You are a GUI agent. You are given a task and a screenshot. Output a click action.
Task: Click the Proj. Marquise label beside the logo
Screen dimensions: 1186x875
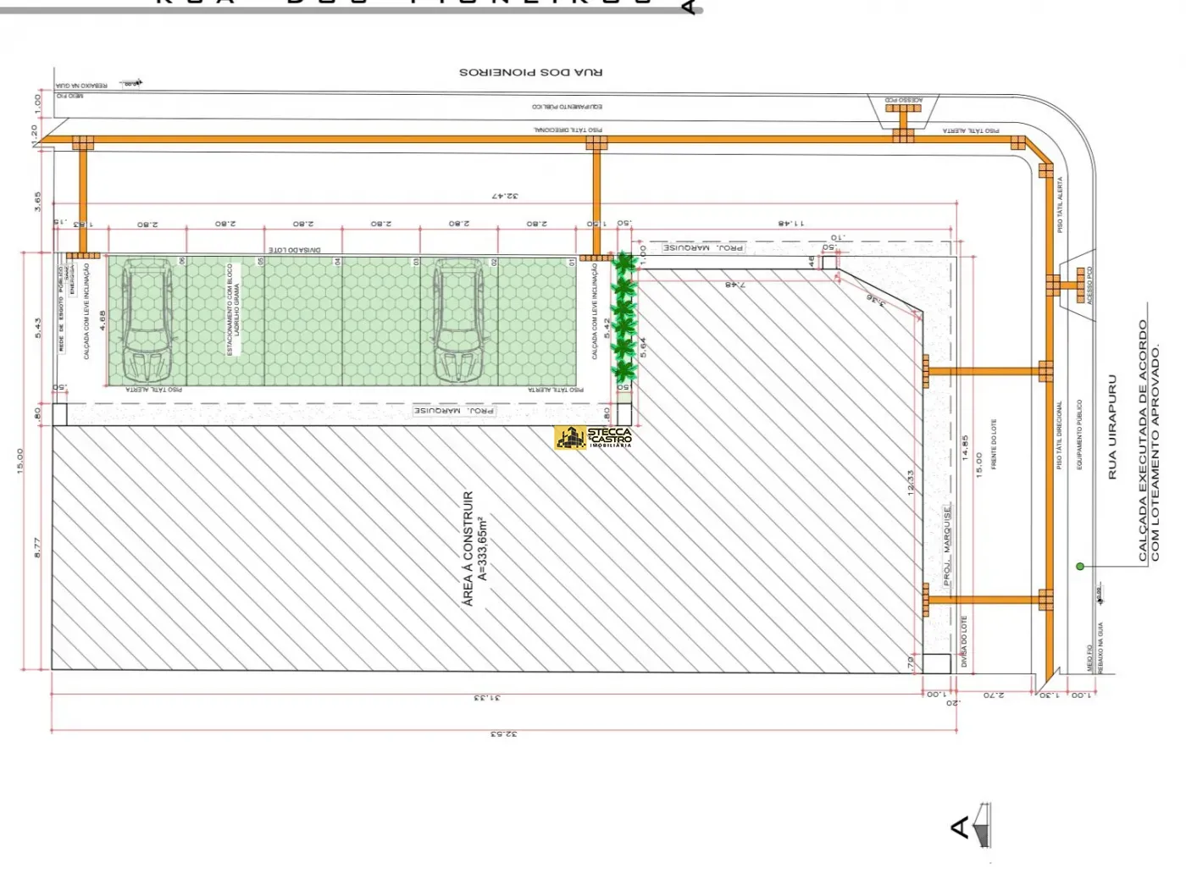[x=454, y=411]
